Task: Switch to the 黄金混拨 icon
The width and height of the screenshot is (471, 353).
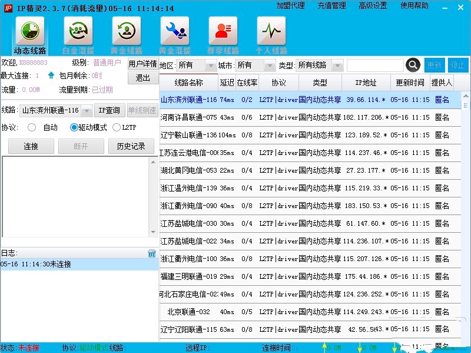Action: click(x=174, y=31)
